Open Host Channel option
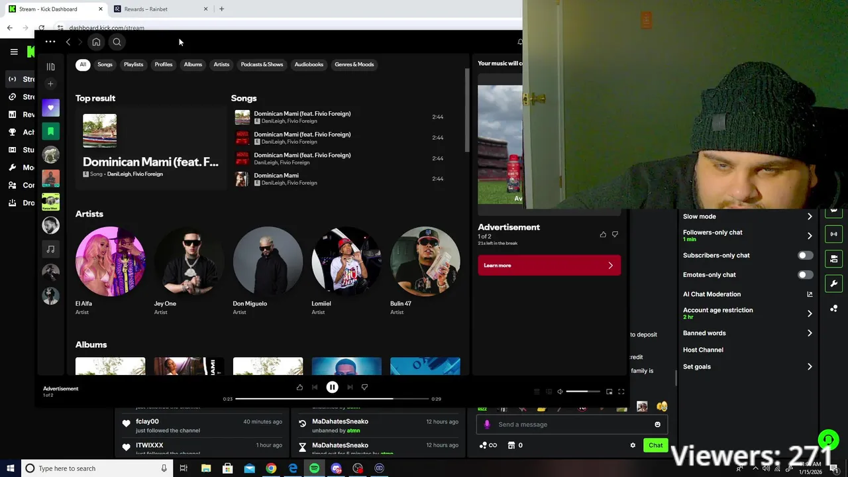The height and width of the screenshot is (477, 848). point(703,350)
